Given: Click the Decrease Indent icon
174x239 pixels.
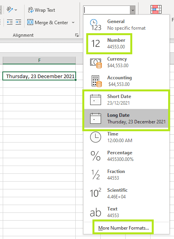Looking at the screenshot, I should pyautogui.click(x=10, y=22).
